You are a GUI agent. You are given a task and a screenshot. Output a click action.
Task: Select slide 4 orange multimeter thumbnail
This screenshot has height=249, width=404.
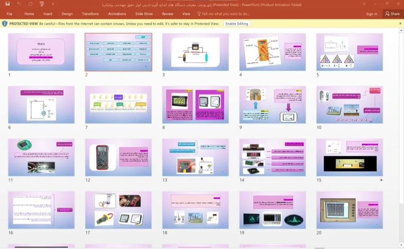(x=273, y=52)
